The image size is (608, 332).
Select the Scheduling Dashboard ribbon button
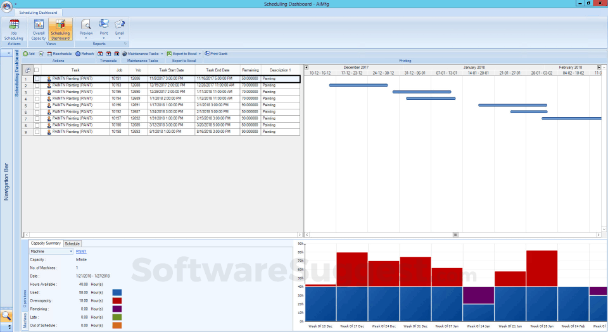(60, 29)
